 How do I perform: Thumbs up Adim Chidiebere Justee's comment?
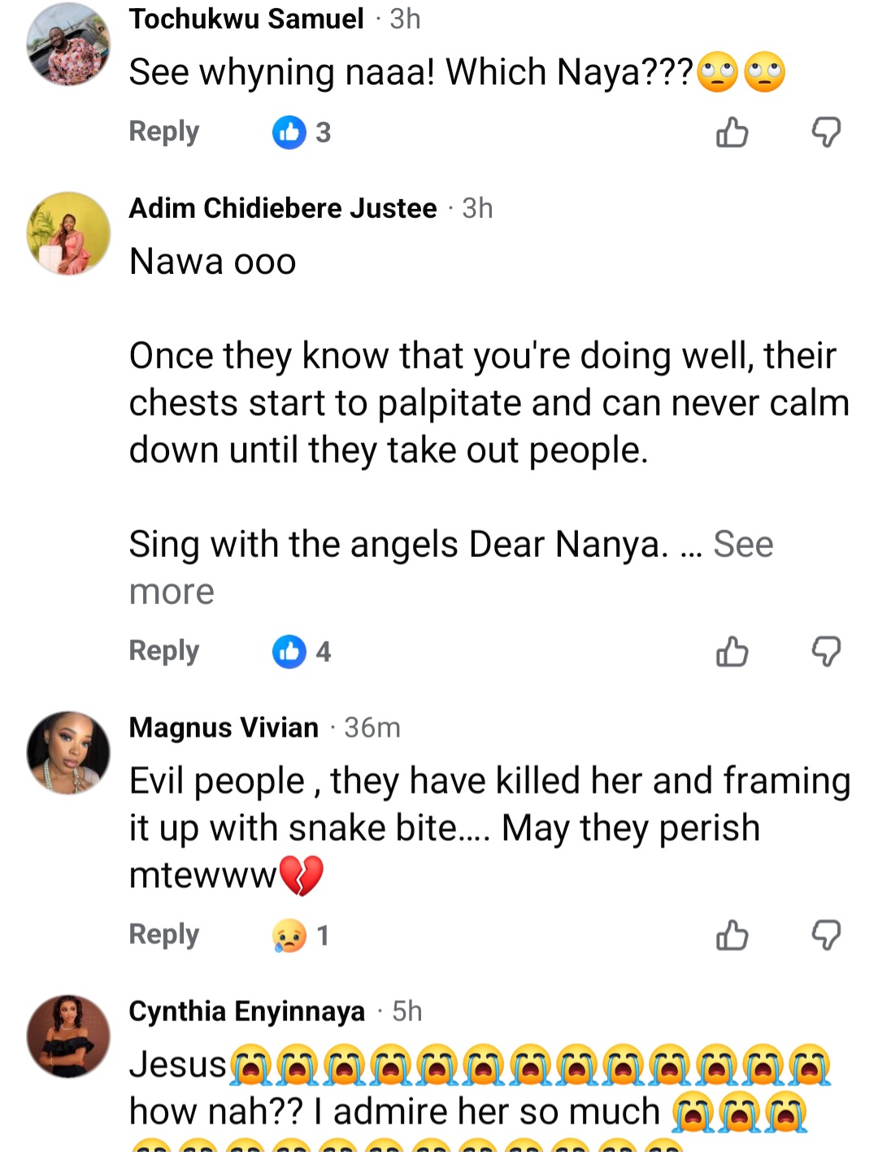732,651
